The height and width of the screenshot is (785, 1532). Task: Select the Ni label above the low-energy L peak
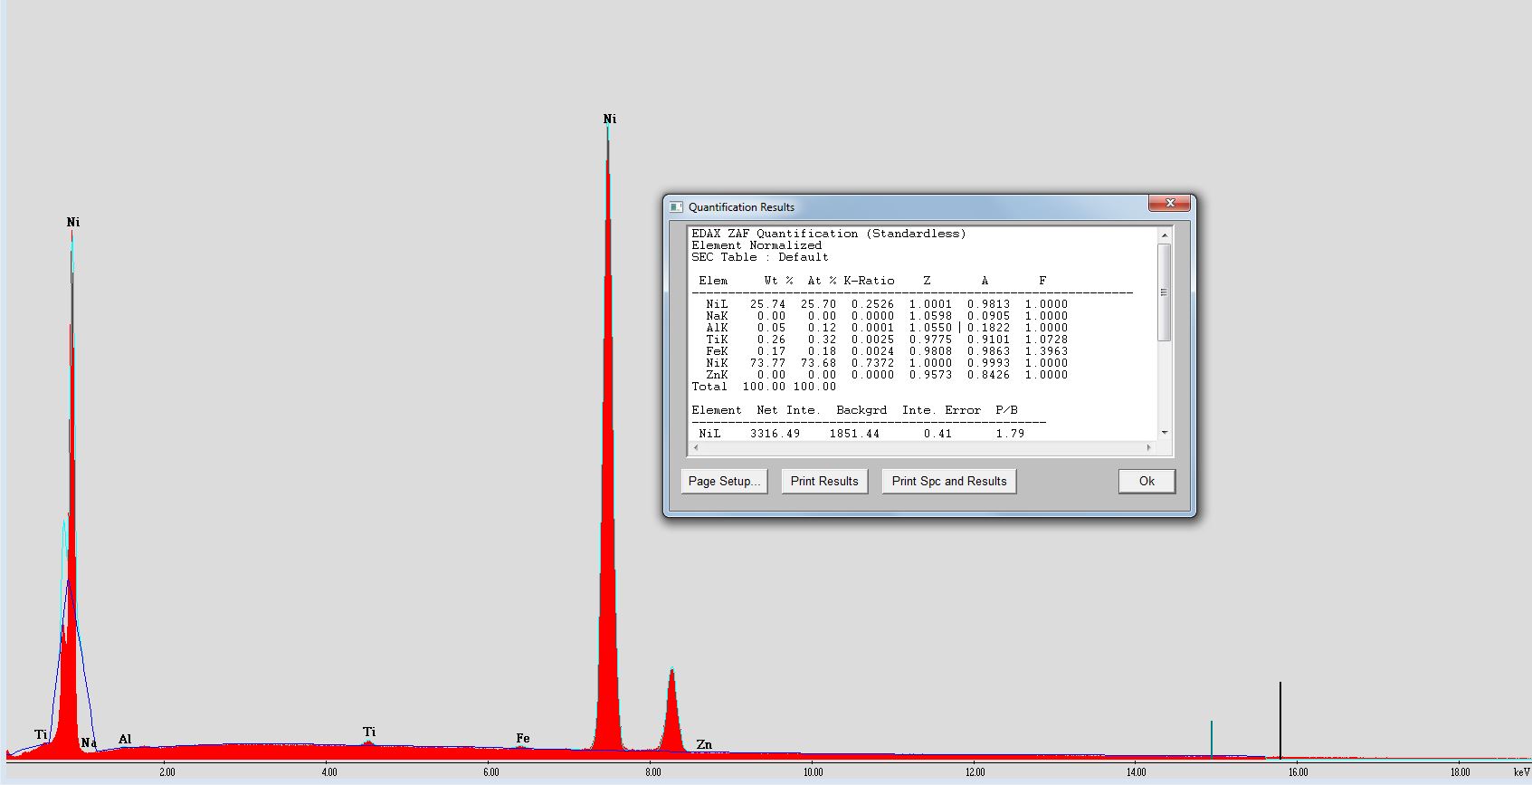tap(73, 222)
